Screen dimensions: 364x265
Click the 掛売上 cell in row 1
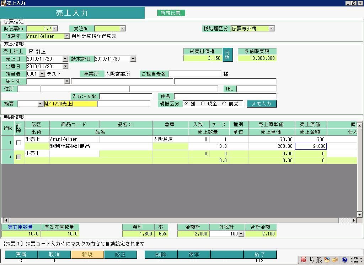[37, 139]
